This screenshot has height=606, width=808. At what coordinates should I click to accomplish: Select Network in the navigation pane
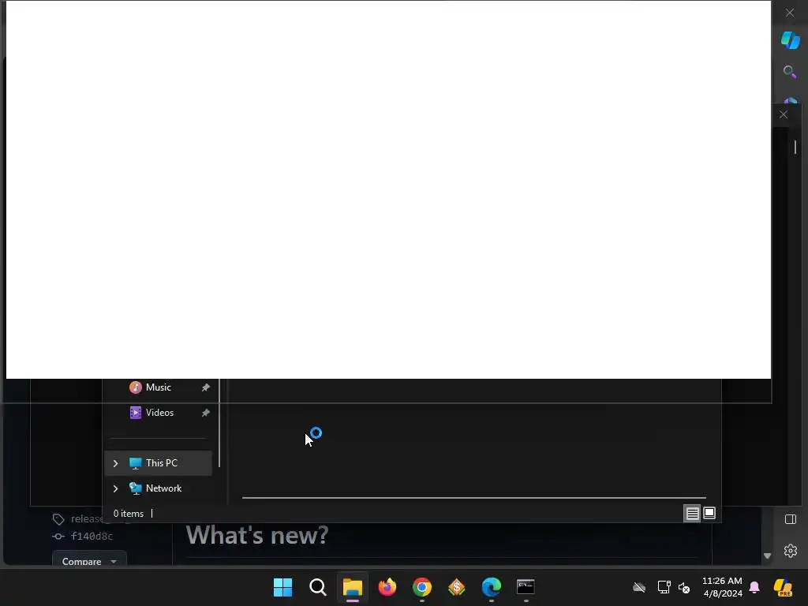coord(163,488)
